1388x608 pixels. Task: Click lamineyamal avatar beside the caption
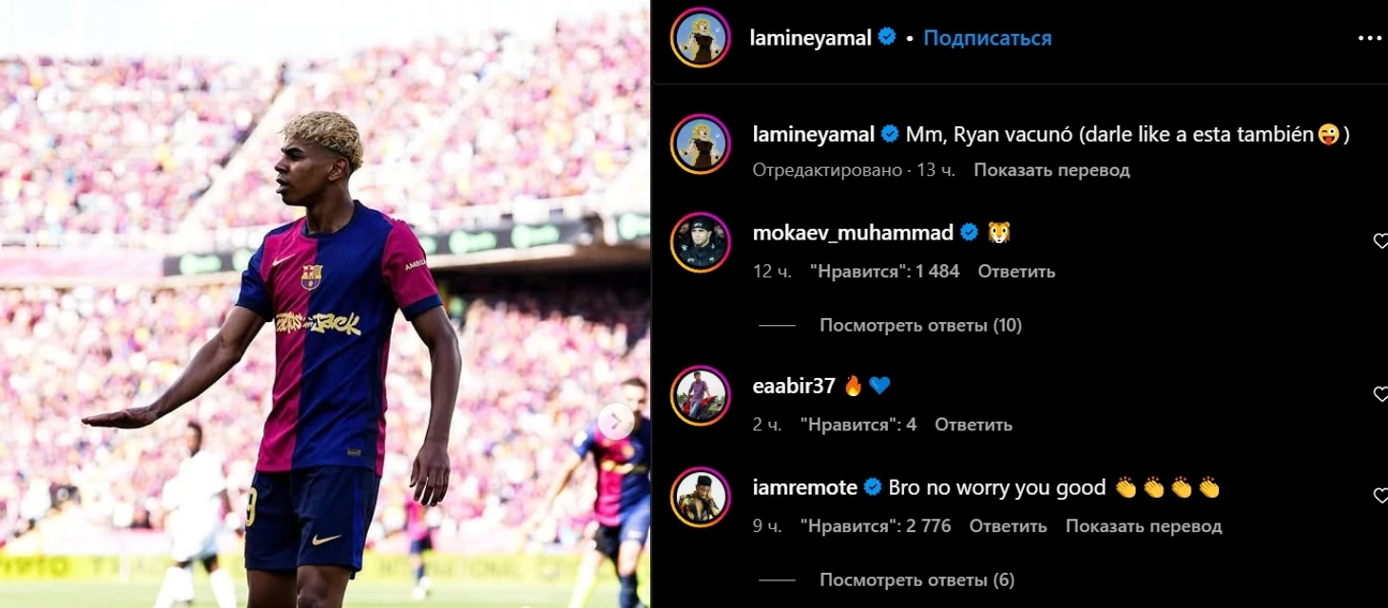[701, 143]
